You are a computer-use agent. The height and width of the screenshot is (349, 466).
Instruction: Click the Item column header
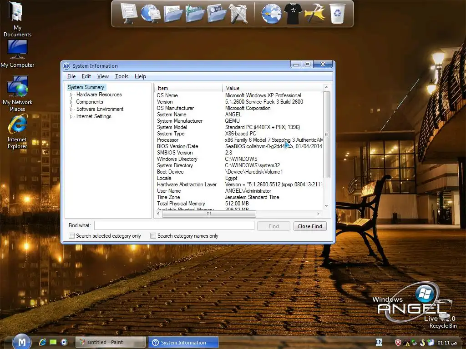[x=188, y=88]
